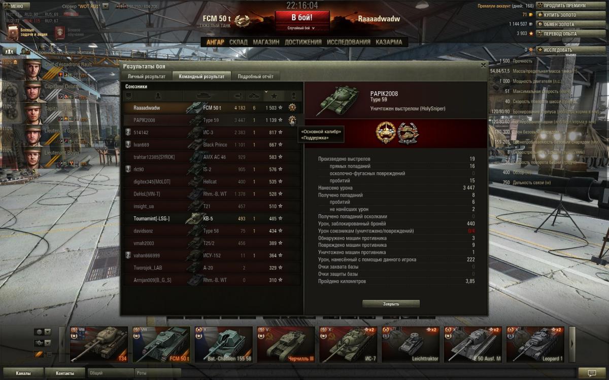Toggle small checkbox beside orange filter icon
The height and width of the screenshot is (380, 609).
point(49,354)
